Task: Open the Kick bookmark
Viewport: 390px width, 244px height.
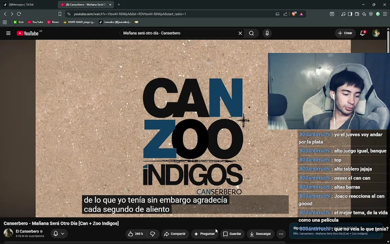Action: [x=19, y=22]
